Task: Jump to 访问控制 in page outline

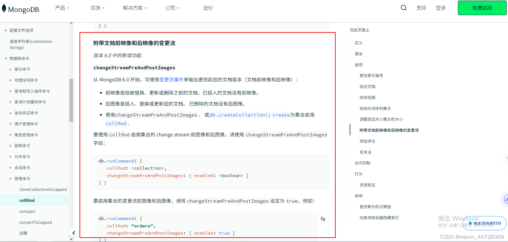Action: (362, 163)
